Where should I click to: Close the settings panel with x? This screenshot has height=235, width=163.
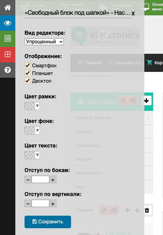click(133, 13)
